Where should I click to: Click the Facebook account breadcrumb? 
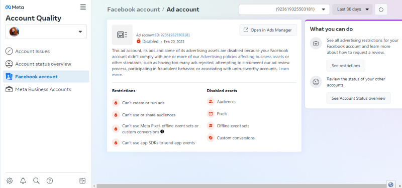click(x=133, y=10)
